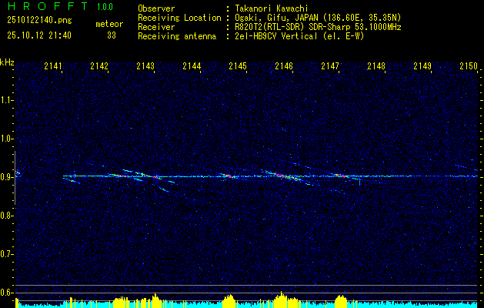This screenshot has height=308, width=484.
Task: Click the meteor label
Action: [x=109, y=24]
